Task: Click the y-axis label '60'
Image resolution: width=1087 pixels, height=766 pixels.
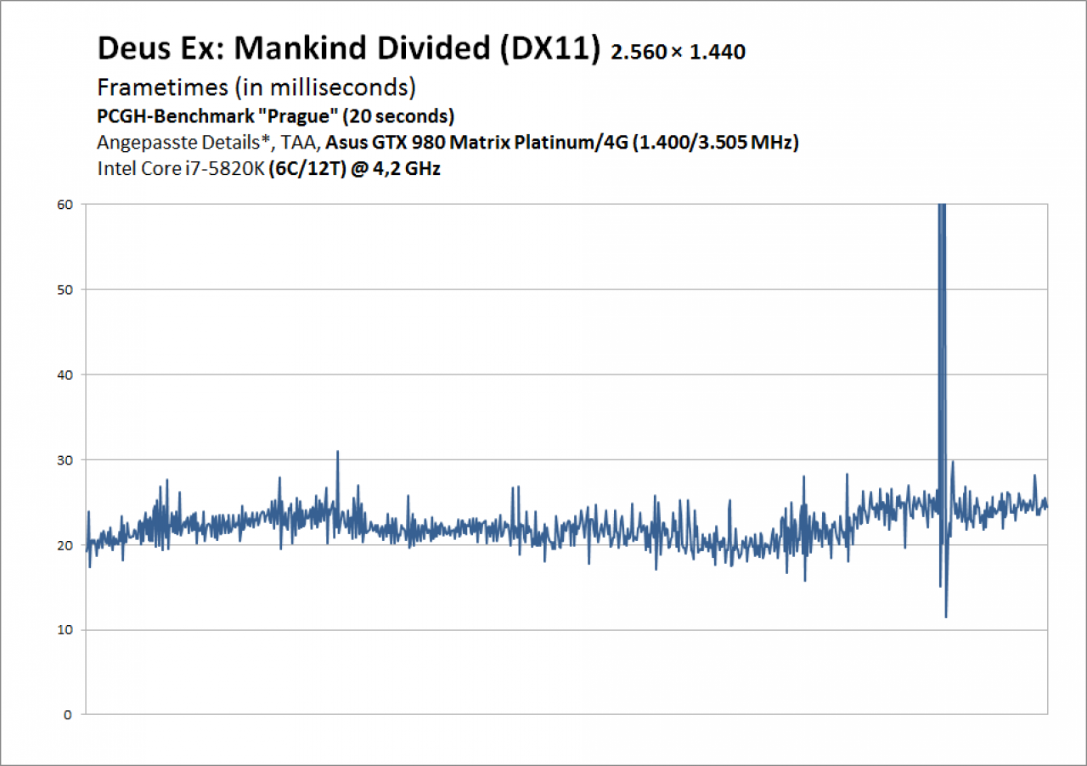Action: pos(66,204)
